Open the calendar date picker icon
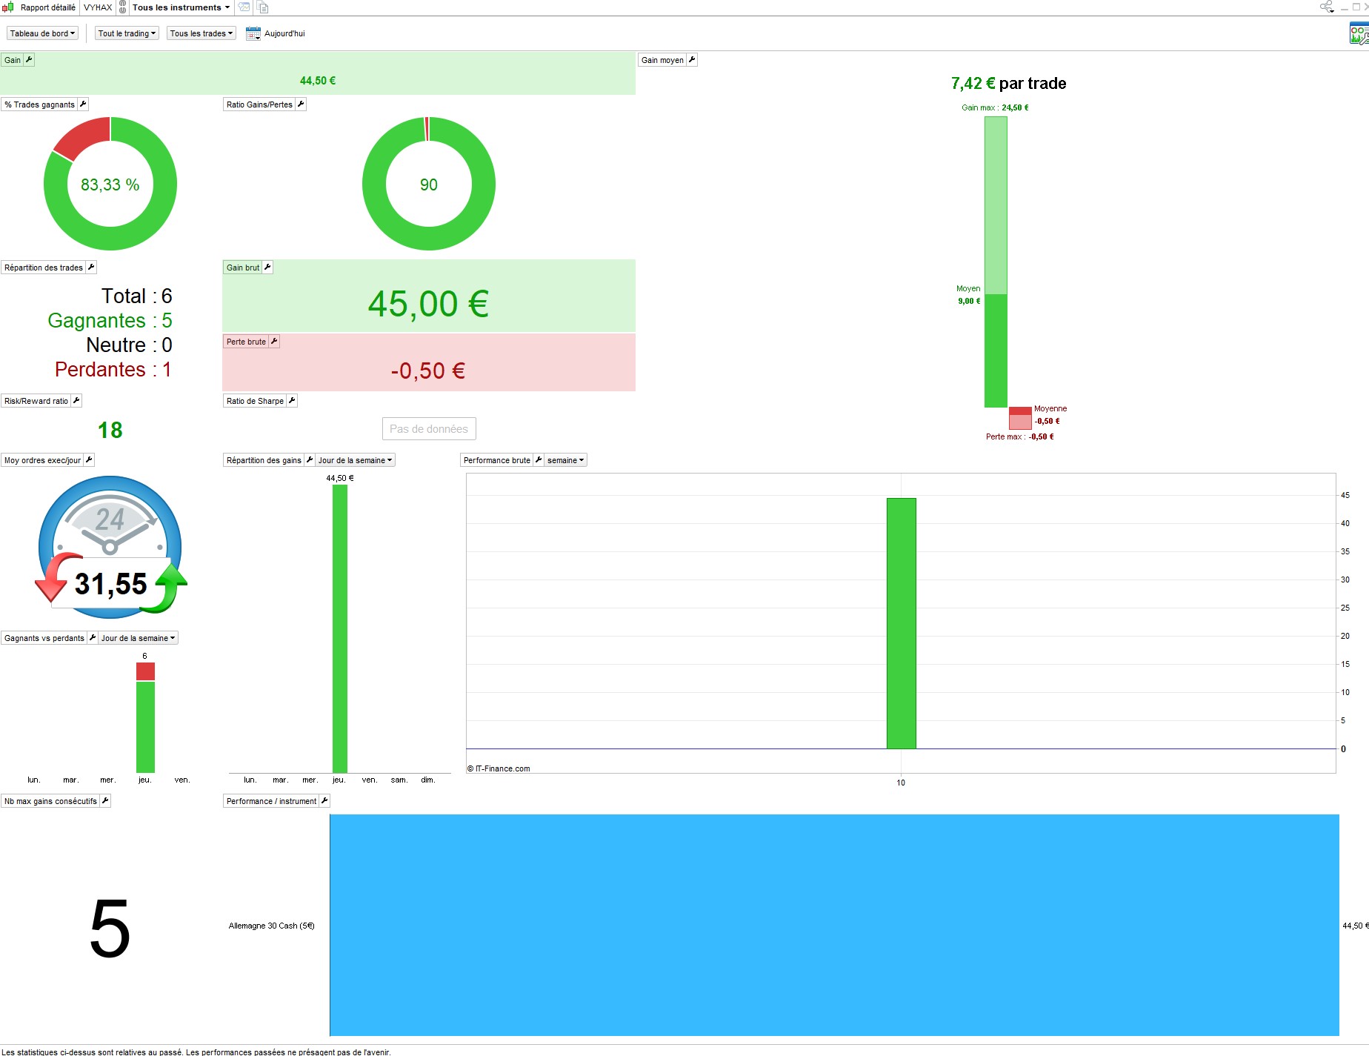 coord(253,33)
